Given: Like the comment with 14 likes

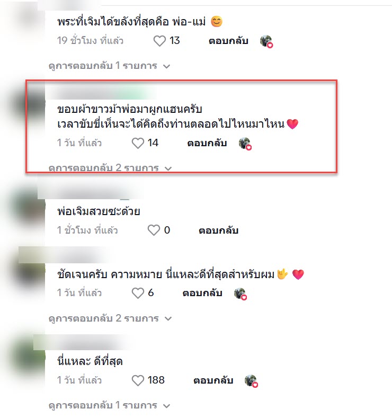Looking at the screenshot, I should 138,143.
